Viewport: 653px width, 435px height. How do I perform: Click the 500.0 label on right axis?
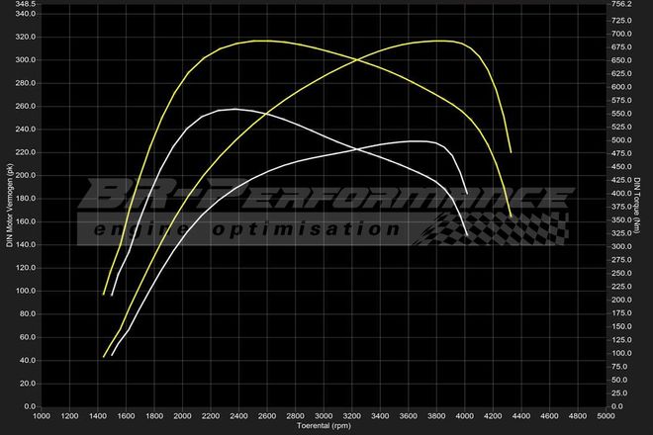coord(623,140)
